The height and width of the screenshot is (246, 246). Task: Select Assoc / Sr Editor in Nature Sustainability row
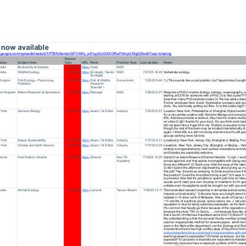pos(102,141)
